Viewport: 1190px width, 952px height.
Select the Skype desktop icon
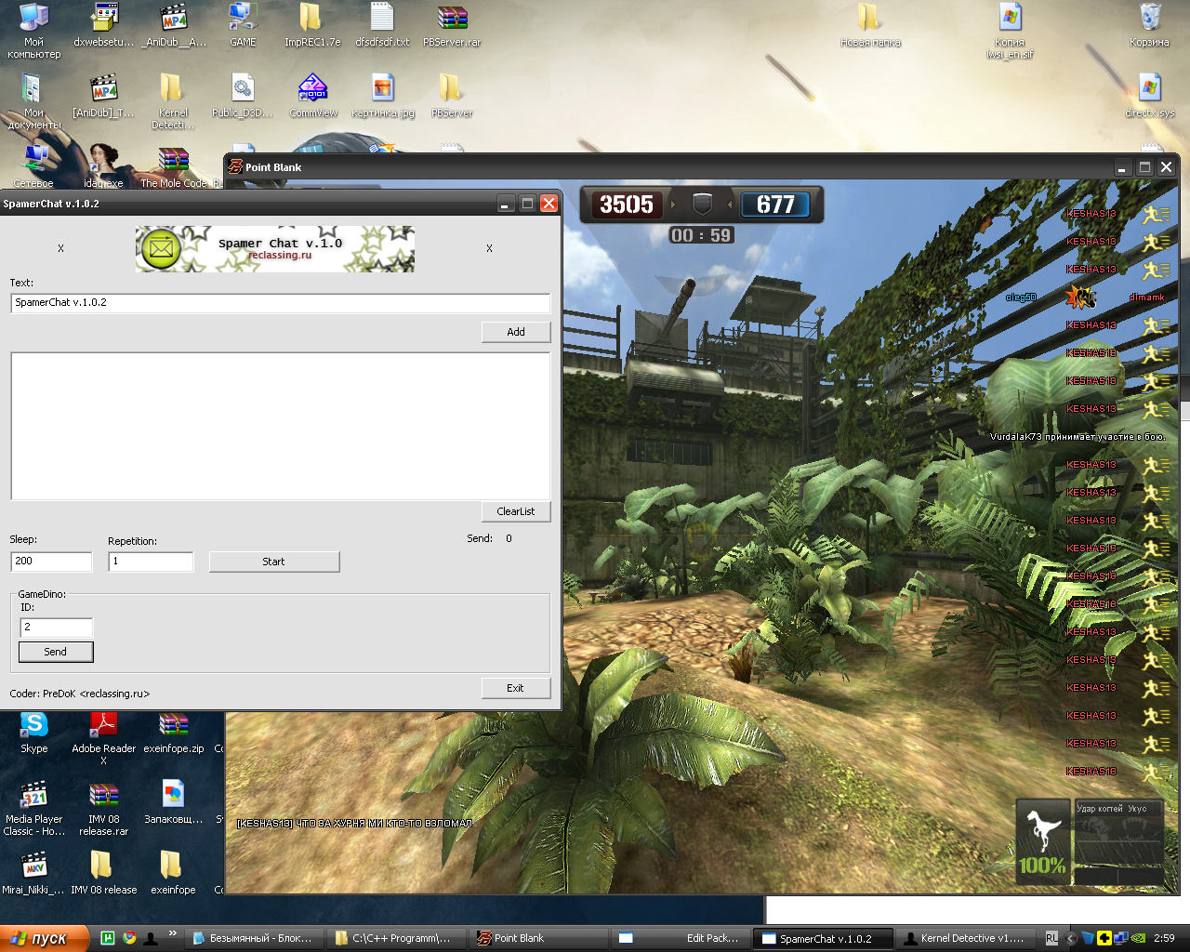(34, 733)
